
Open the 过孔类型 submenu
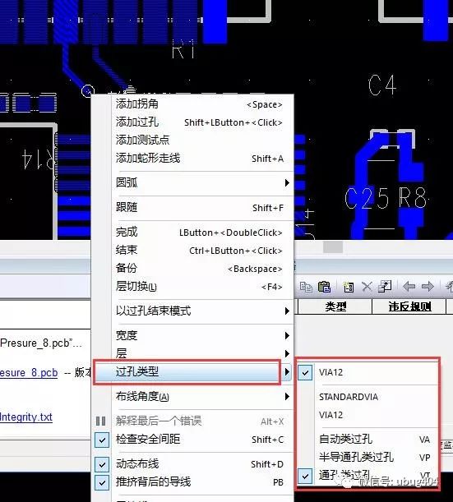tap(192, 371)
